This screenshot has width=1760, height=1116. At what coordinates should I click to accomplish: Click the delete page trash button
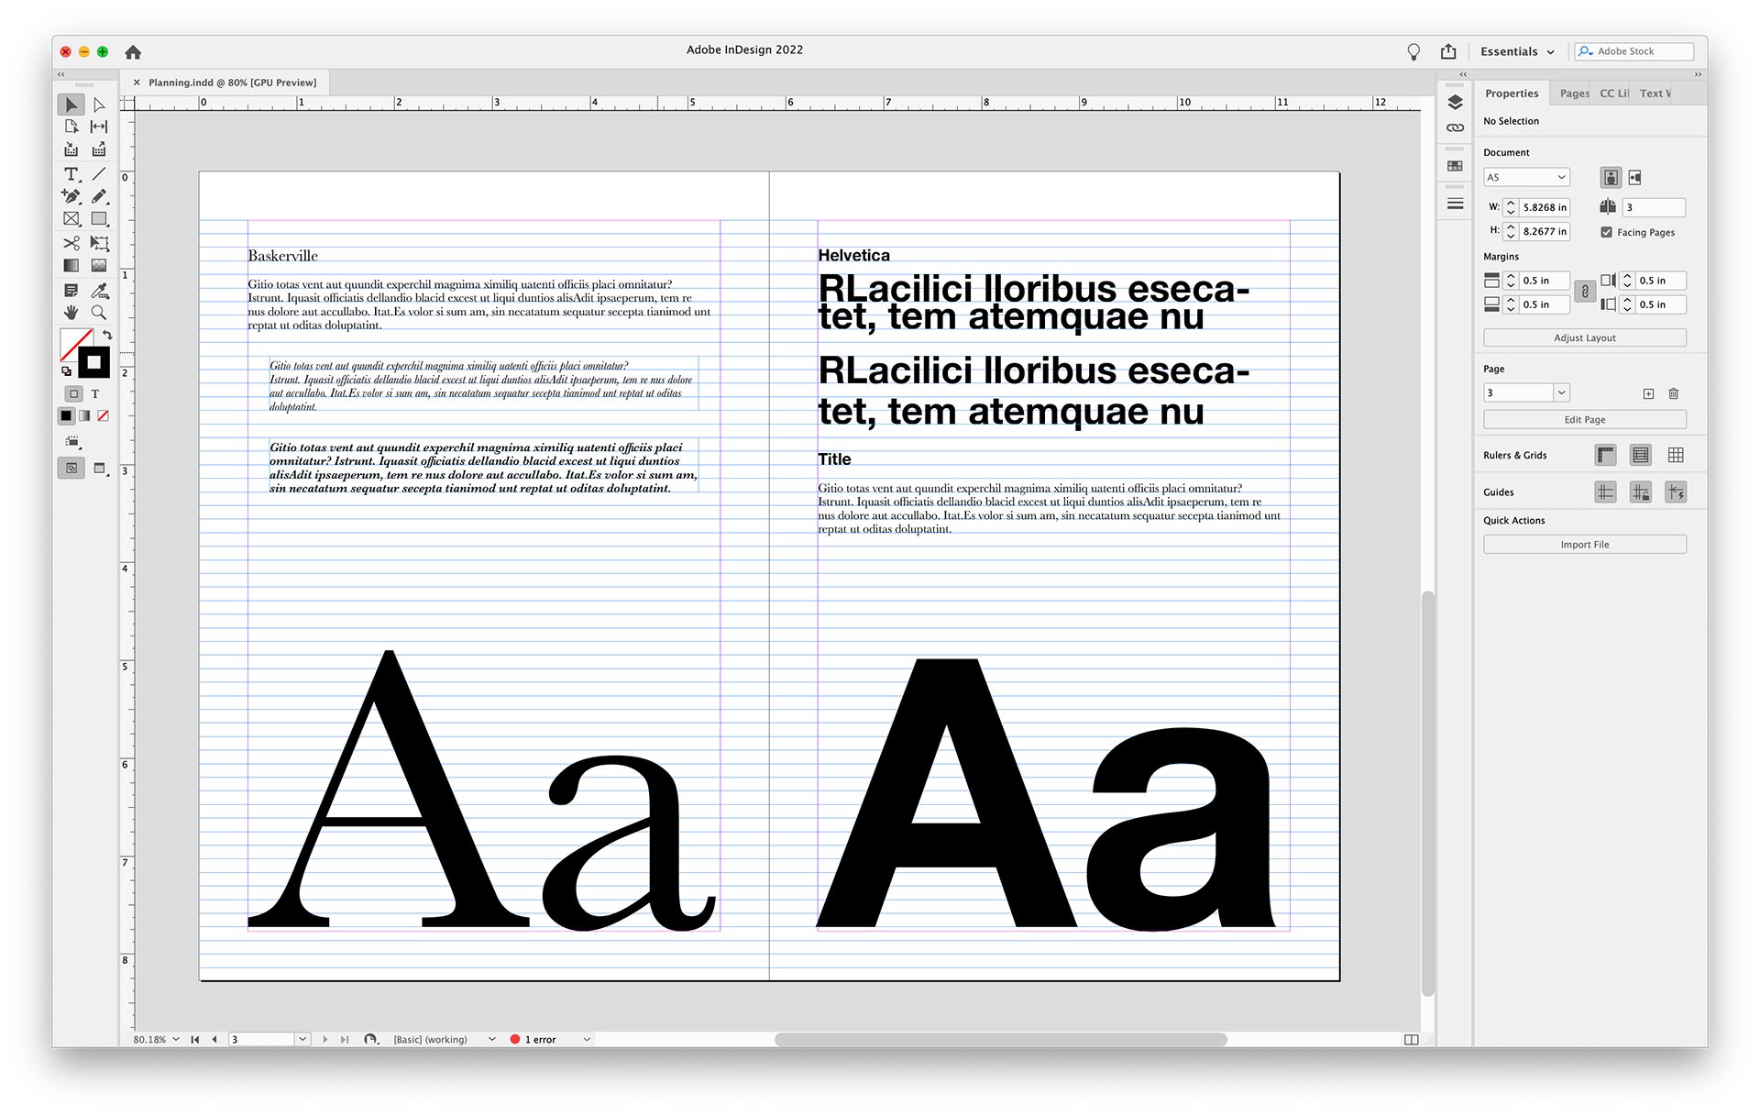click(1674, 393)
